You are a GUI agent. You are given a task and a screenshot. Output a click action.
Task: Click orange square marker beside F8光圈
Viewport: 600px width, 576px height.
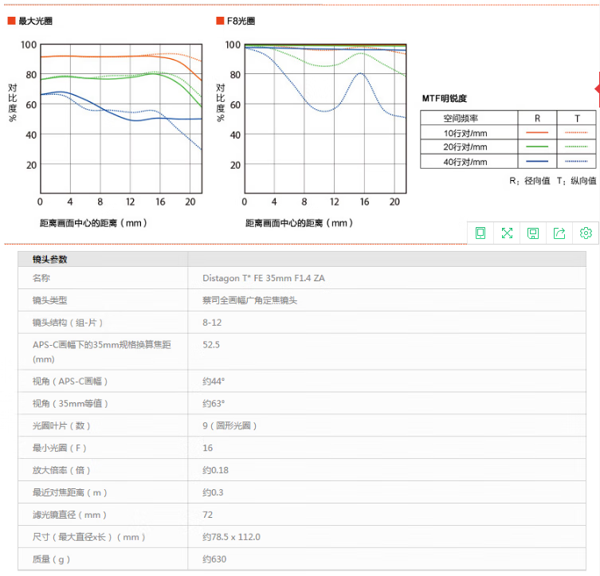pos(220,21)
